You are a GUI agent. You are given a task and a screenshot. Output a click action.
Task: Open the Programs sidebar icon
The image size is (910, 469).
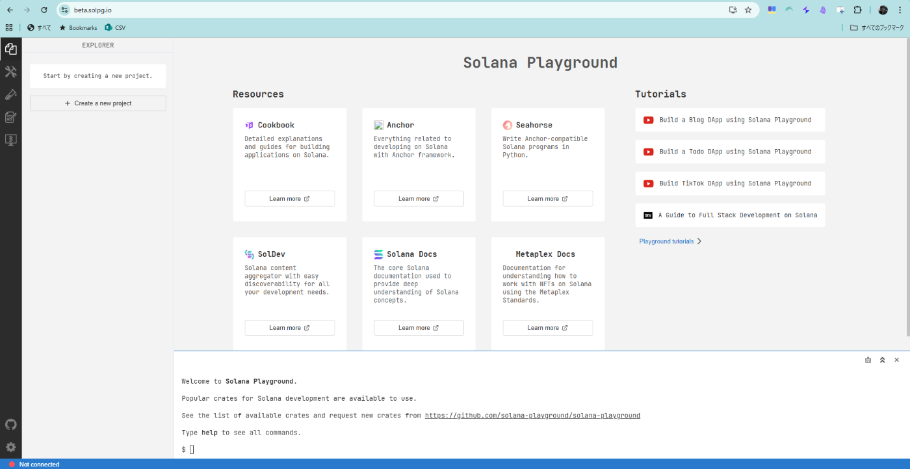(x=10, y=140)
